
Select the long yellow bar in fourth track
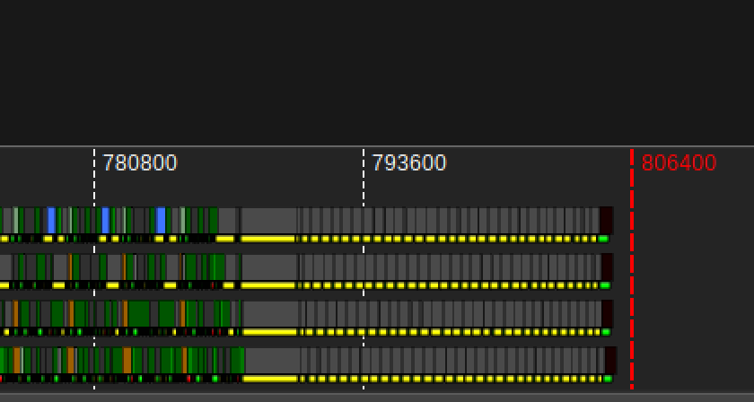pyautogui.click(x=270, y=379)
